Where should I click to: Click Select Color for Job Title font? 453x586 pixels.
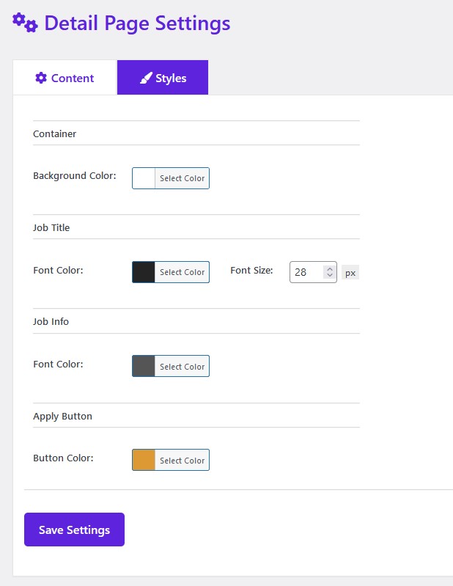coord(183,272)
